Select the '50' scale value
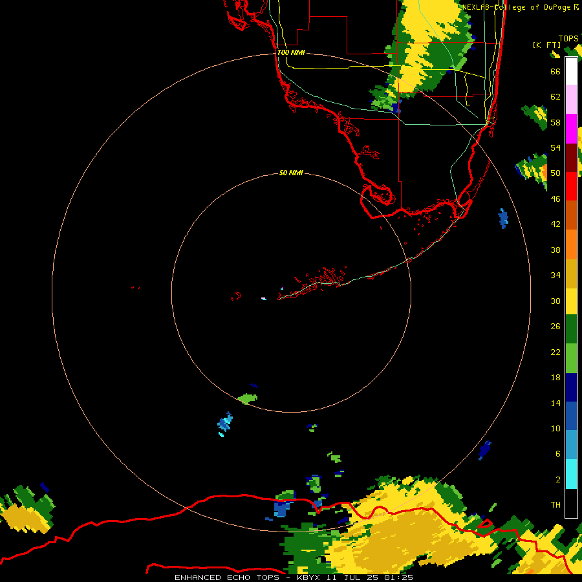This screenshot has width=582, height=582. tap(555, 173)
